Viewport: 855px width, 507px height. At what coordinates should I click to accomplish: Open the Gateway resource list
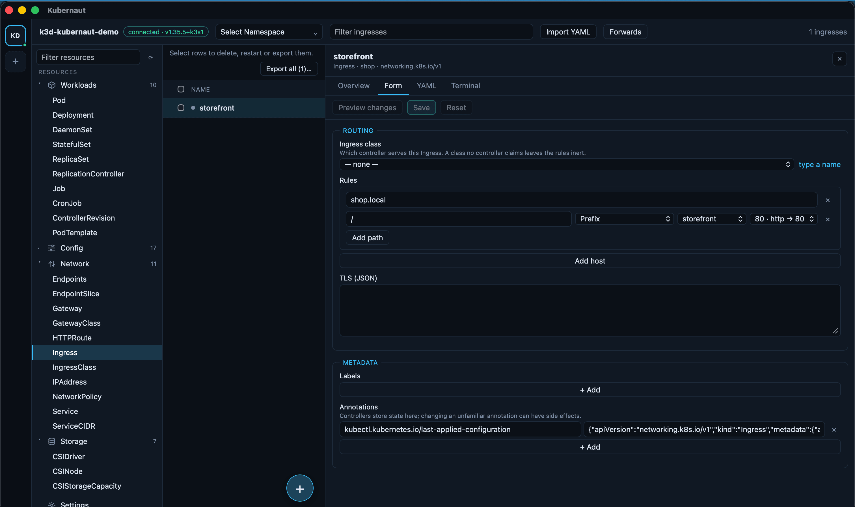[97, 308]
